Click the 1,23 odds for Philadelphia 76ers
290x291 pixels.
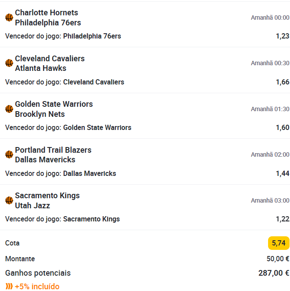(283, 36)
